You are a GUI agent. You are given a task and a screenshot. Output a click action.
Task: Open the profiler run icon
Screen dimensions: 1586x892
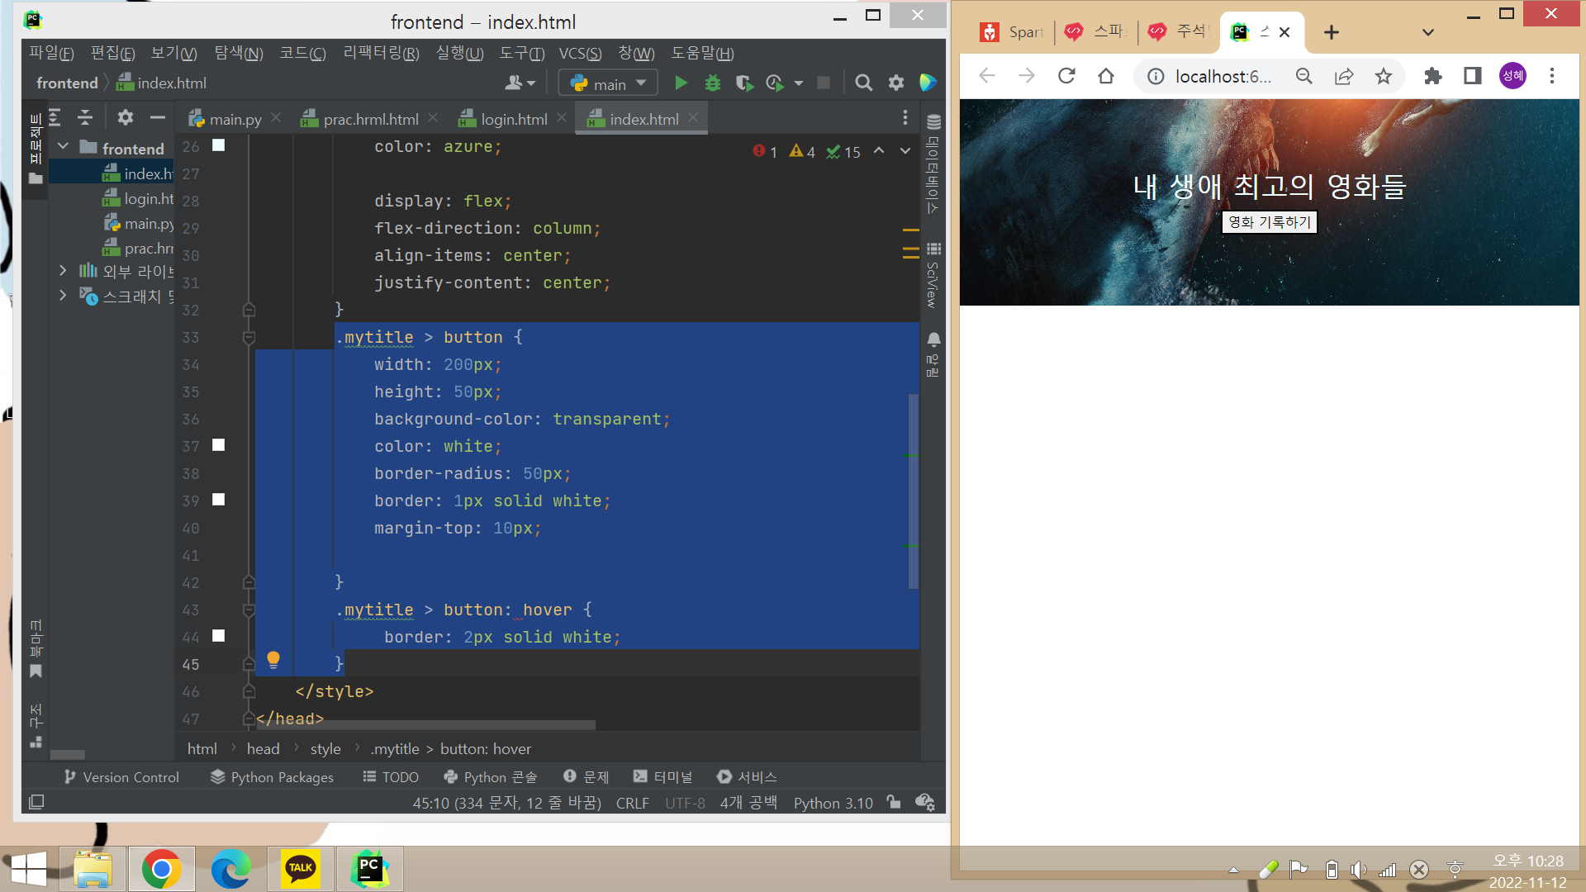775,83
